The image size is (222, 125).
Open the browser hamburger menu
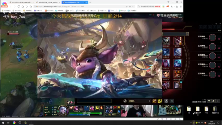(x=181, y=6)
